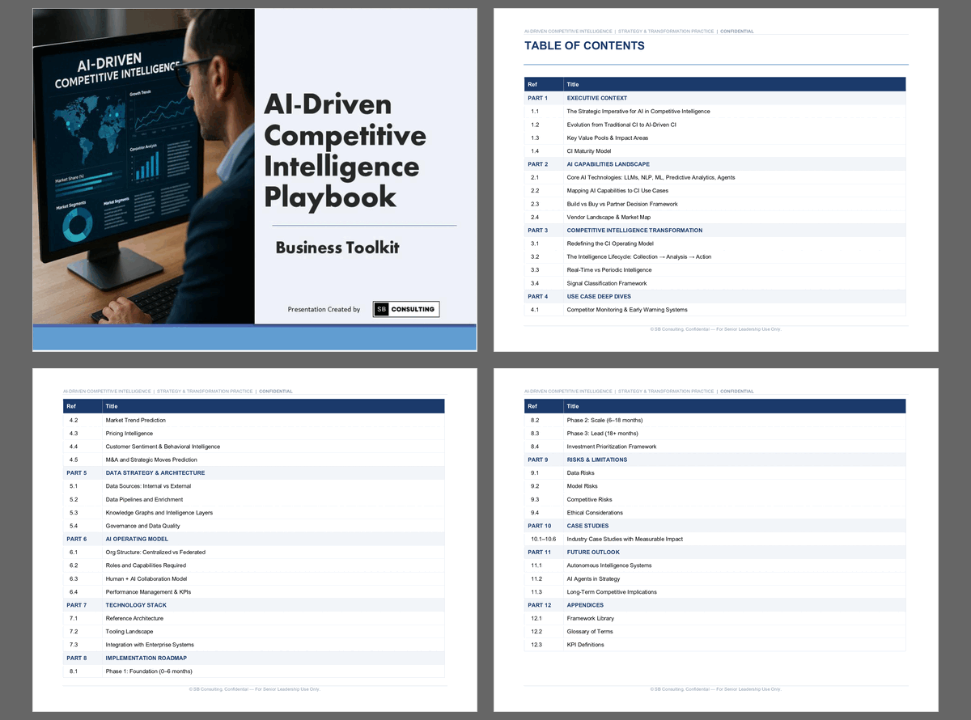The height and width of the screenshot is (720, 971).
Task: Select Competitor Monitoring & Early Warning Systems
Action: click(626, 310)
